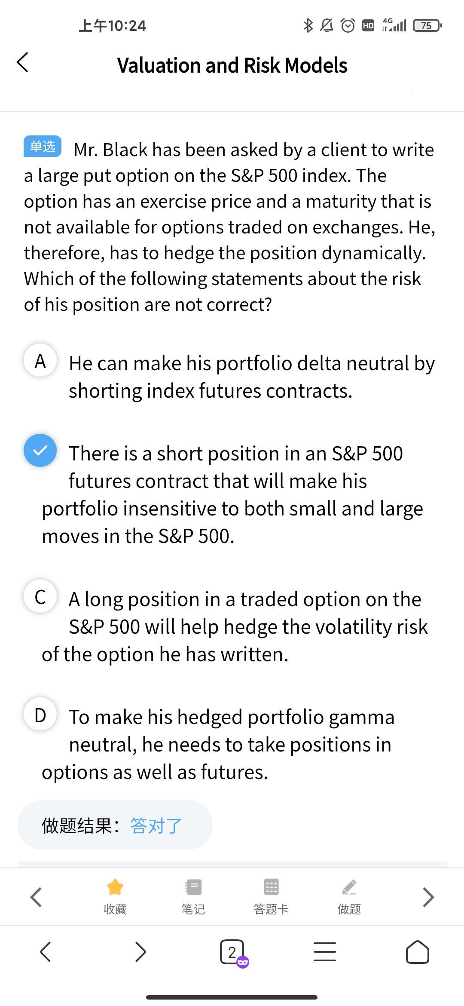Go to next question with right chevron
Image resolution: width=464 pixels, height=1006 pixels.
click(428, 897)
